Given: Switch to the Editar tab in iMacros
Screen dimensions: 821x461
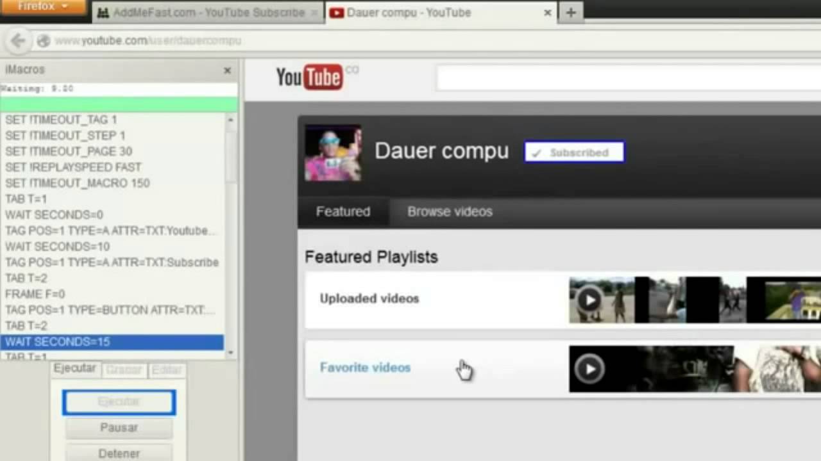Looking at the screenshot, I should 166,370.
